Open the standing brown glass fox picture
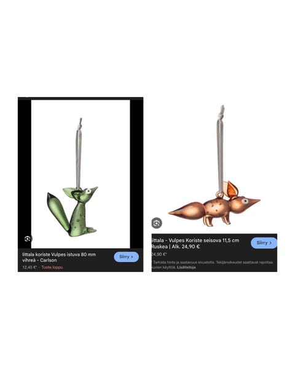This screenshot has height=369, width=295. click(x=214, y=166)
